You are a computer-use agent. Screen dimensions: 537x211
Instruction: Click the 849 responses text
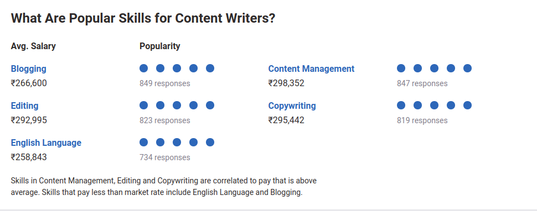point(165,83)
